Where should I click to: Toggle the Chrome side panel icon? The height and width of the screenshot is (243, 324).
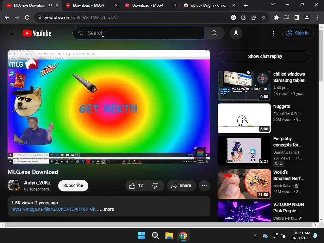[296, 18]
